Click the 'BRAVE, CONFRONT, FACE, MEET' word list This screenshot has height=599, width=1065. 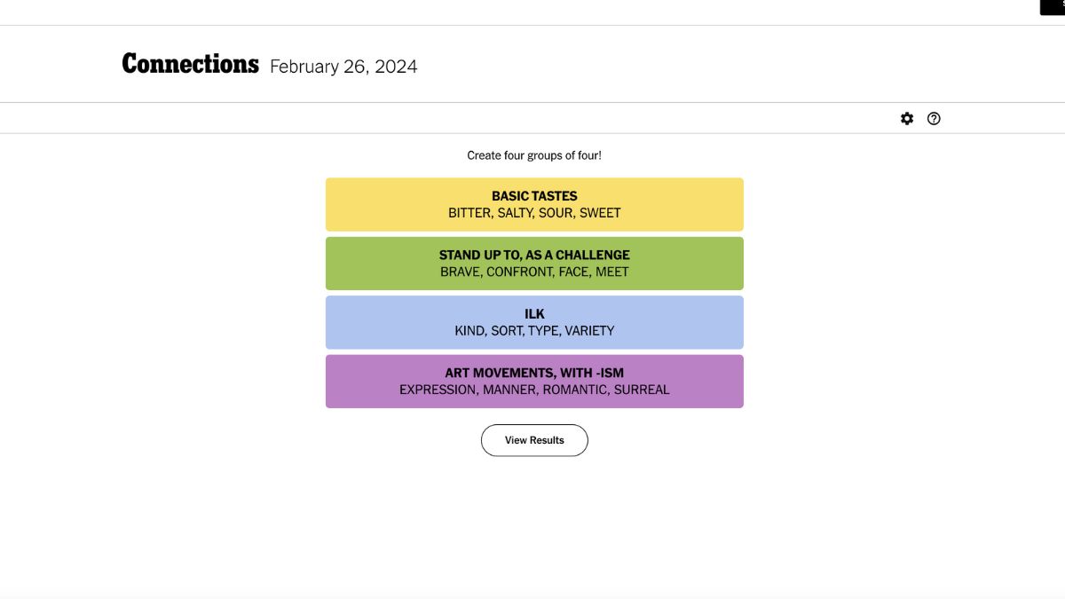(534, 272)
